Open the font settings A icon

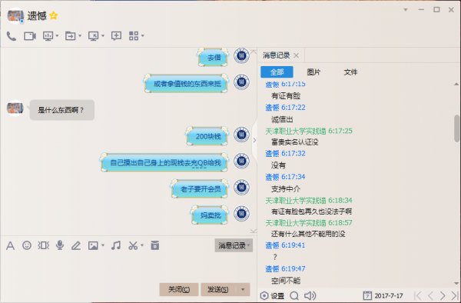(x=10, y=245)
